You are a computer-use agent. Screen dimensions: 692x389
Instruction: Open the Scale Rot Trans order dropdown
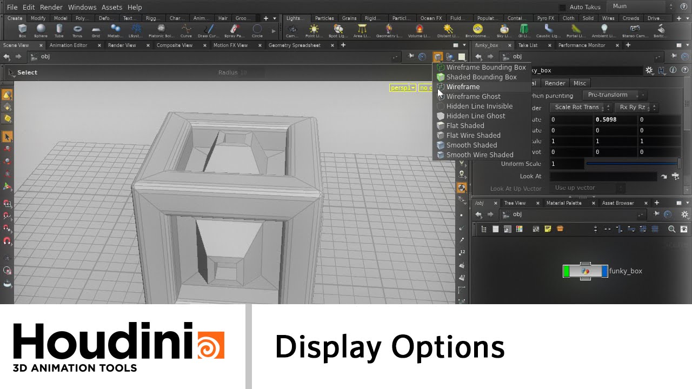coord(580,108)
